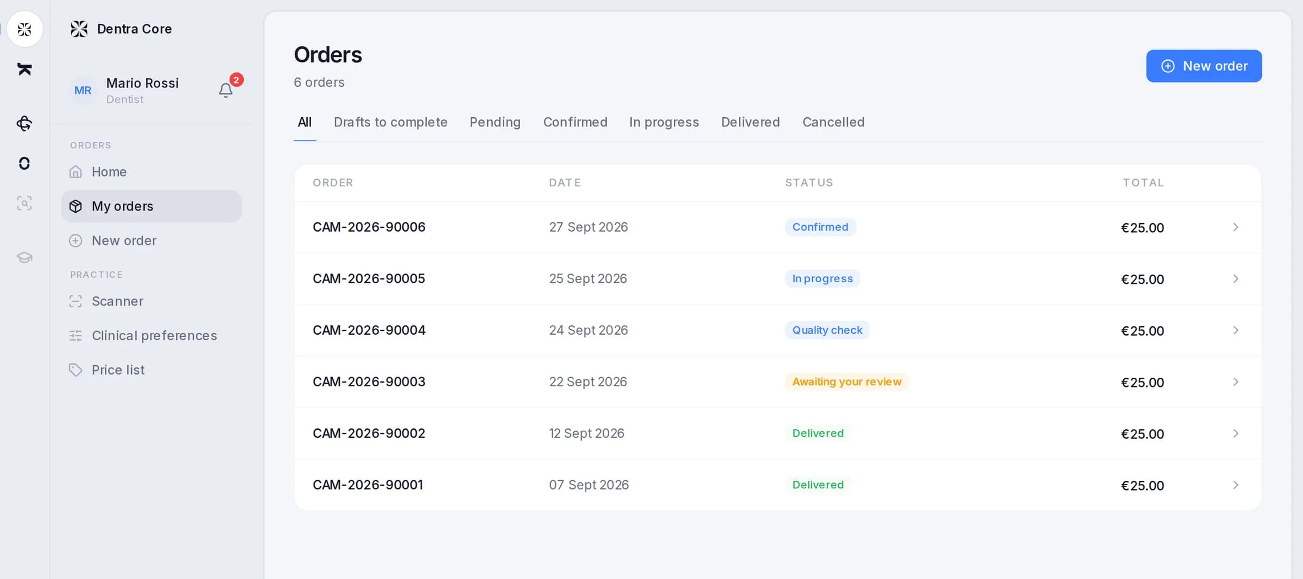
Task: Click the Confirmed status badge
Action: coord(820,227)
